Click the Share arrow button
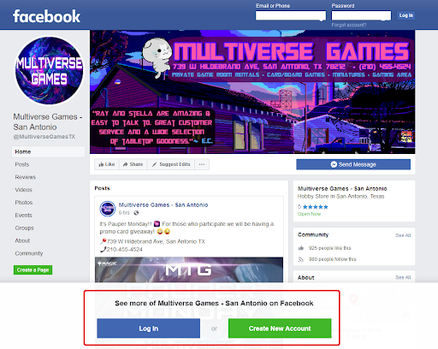This screenshot has width=438, height=349. coord(133,164)
